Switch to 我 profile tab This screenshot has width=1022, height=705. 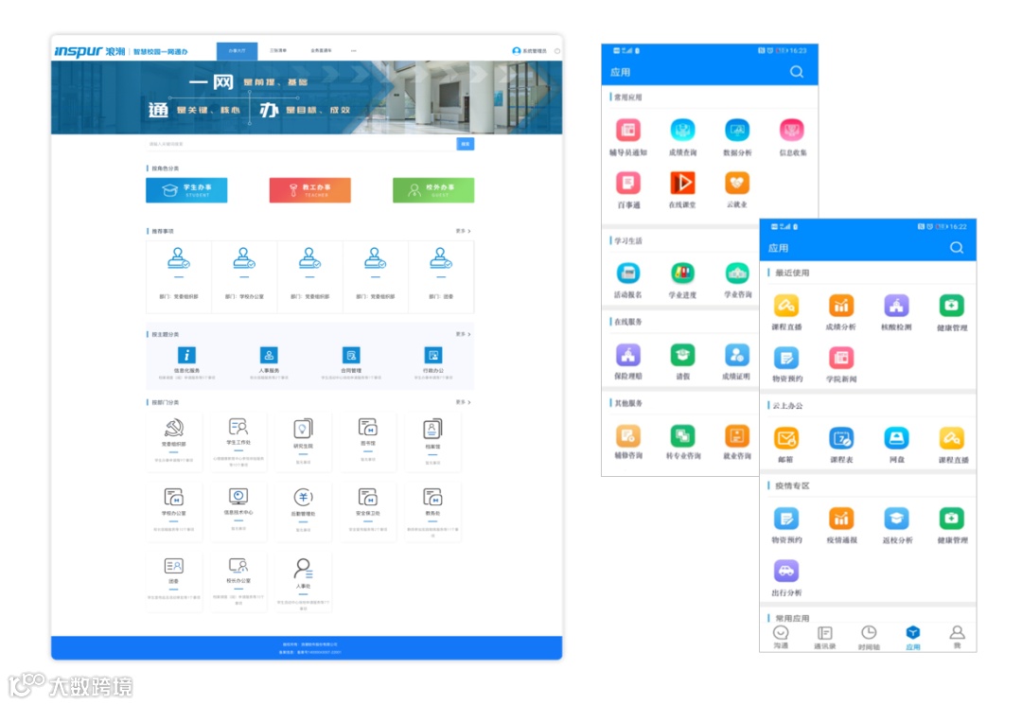(957, 637)
